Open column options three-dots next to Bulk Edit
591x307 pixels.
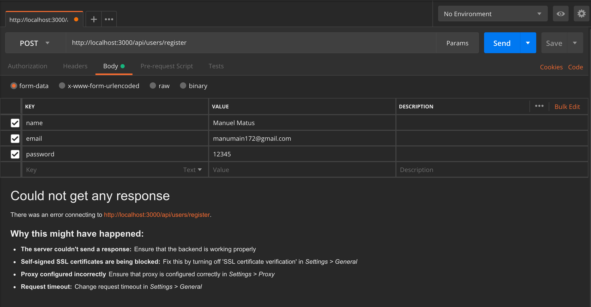click(x=539, y=106)
